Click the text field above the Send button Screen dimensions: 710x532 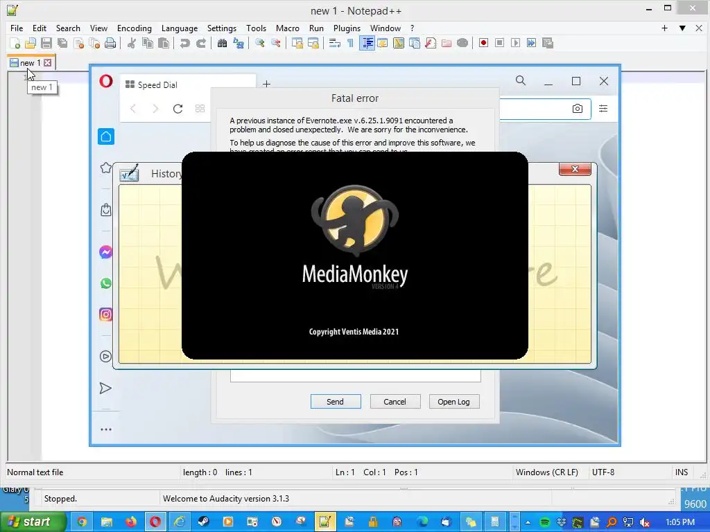click(x=356, y=375)
